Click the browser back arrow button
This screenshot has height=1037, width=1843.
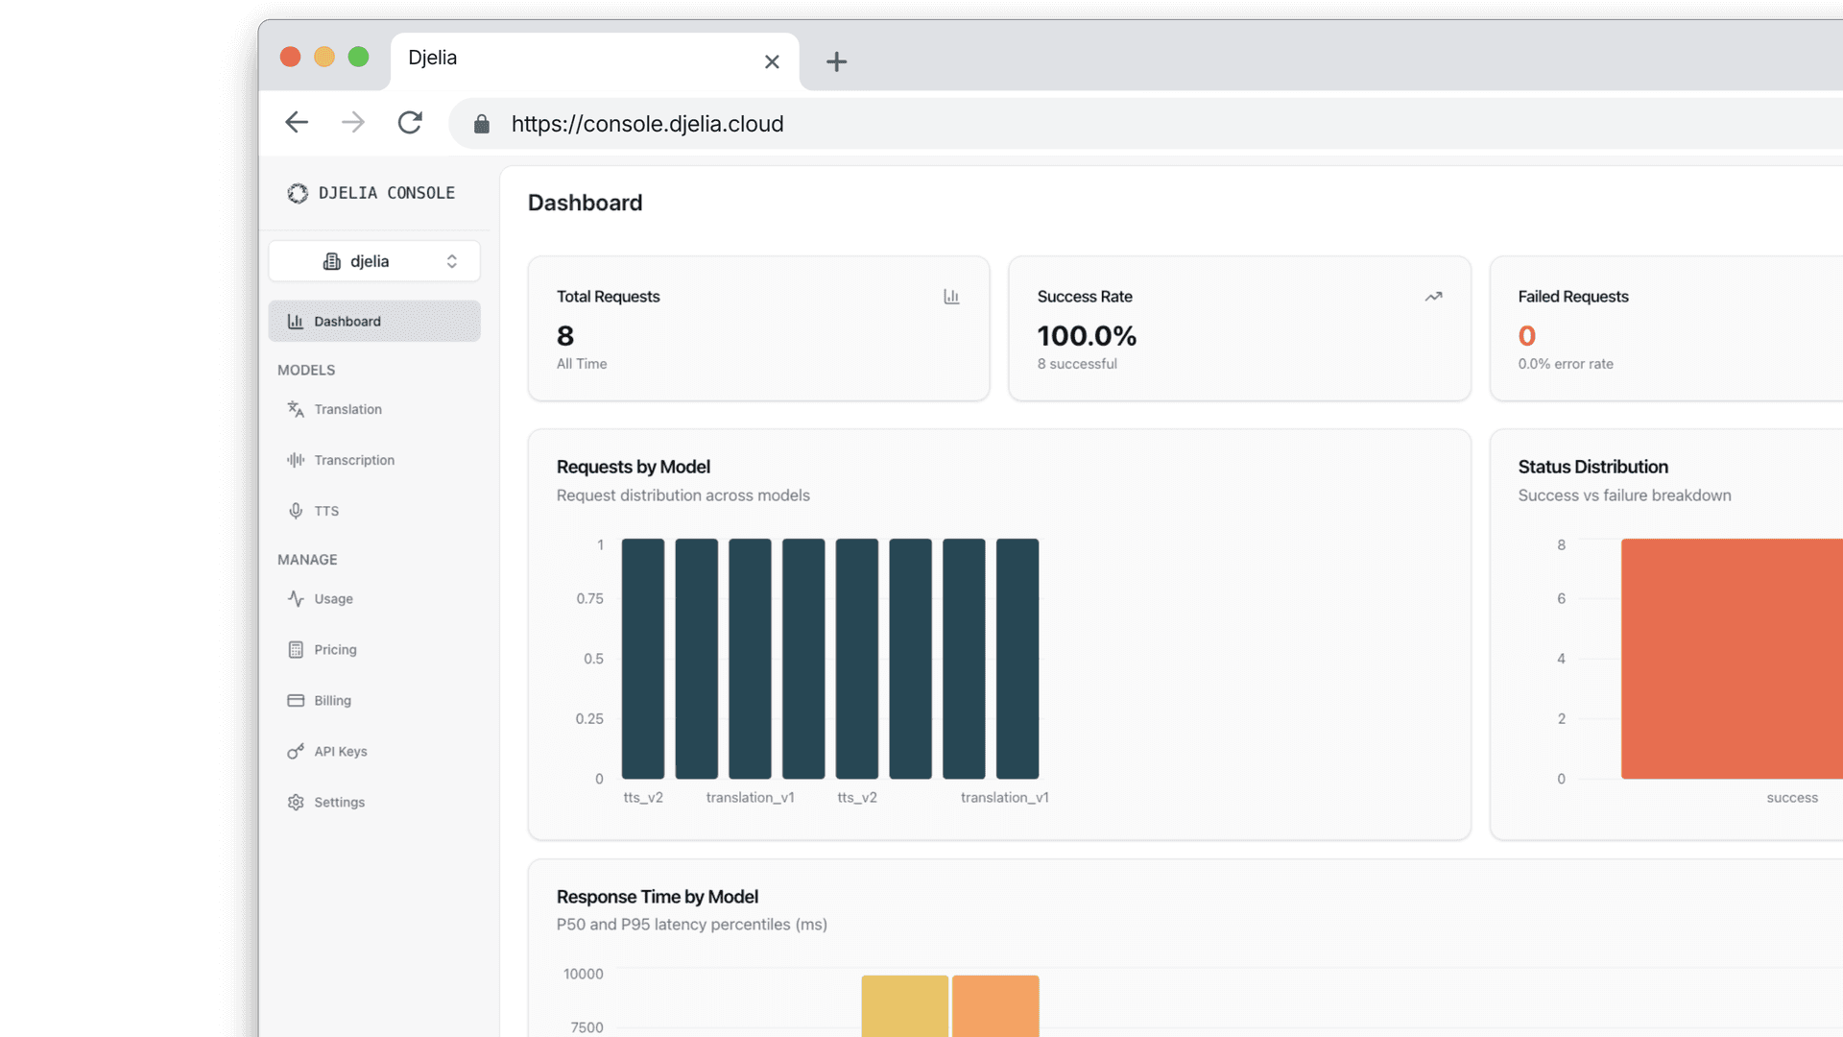point(297,122)
